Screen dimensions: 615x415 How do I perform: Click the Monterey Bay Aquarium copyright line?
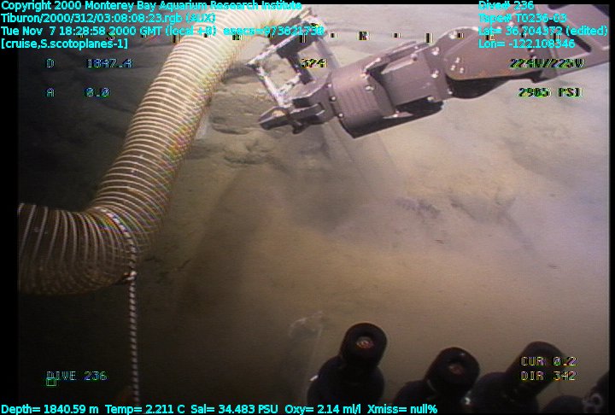click(151, 6)
